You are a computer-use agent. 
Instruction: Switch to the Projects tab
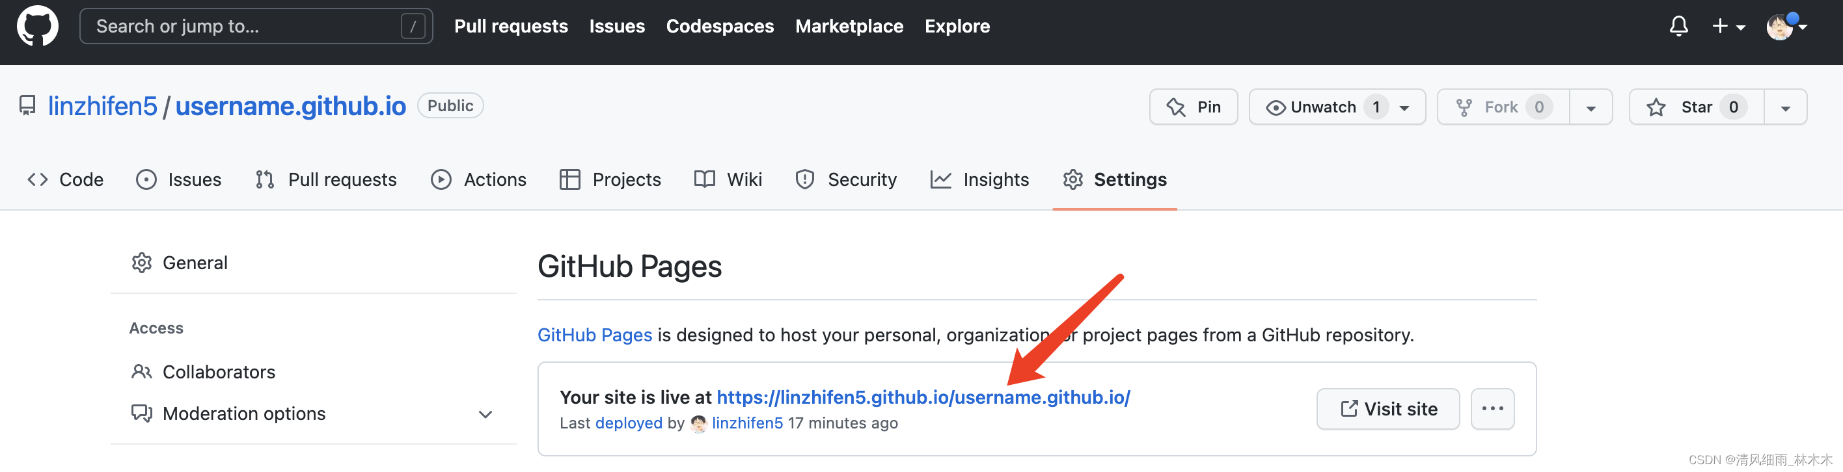click(610, 179)
